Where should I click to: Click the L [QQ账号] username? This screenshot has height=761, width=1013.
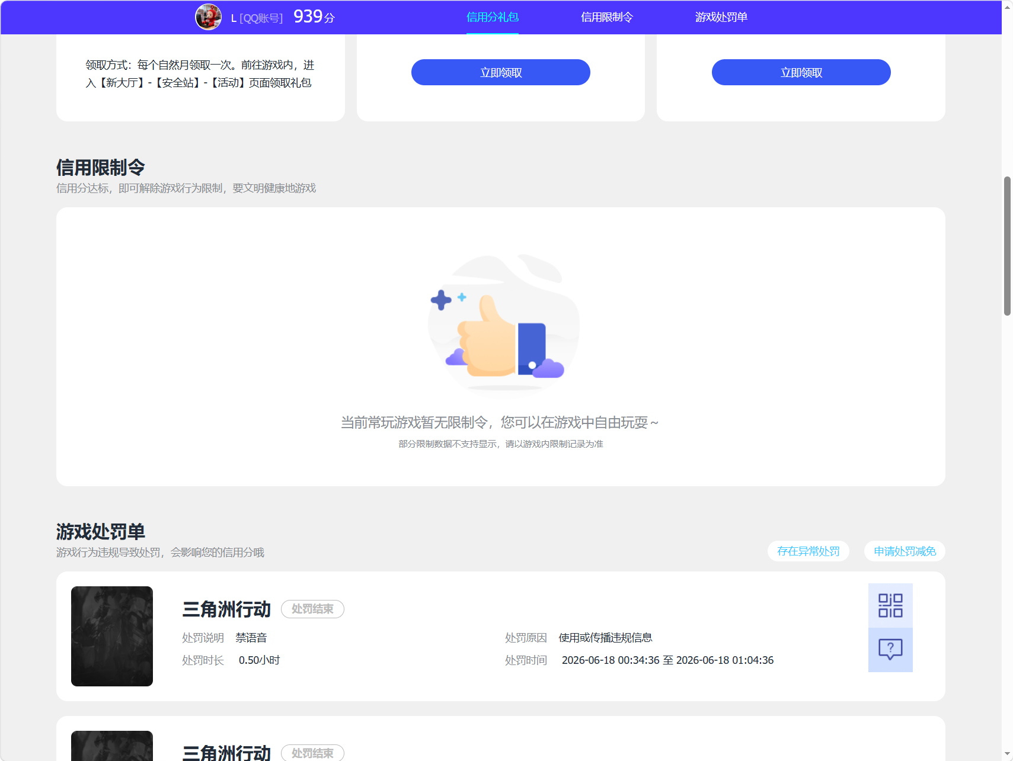tap(257, 18)
